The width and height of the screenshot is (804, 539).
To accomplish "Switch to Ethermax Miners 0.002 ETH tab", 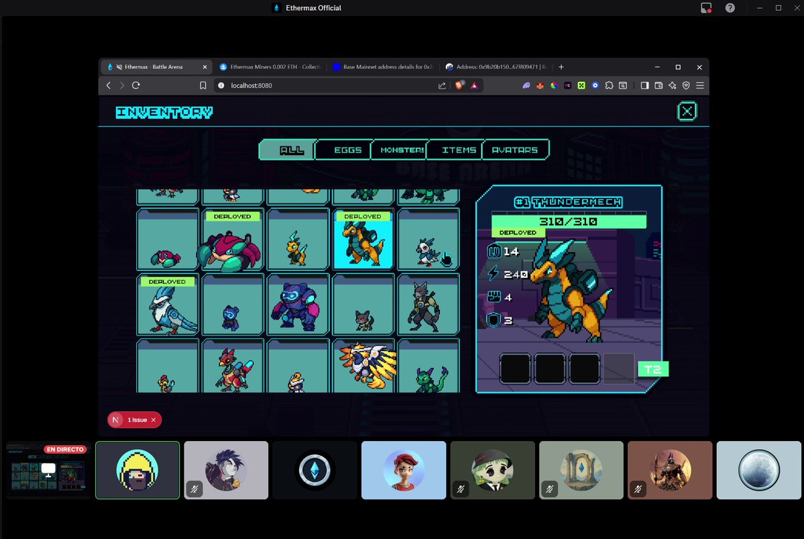I will (x=270, y=66).
